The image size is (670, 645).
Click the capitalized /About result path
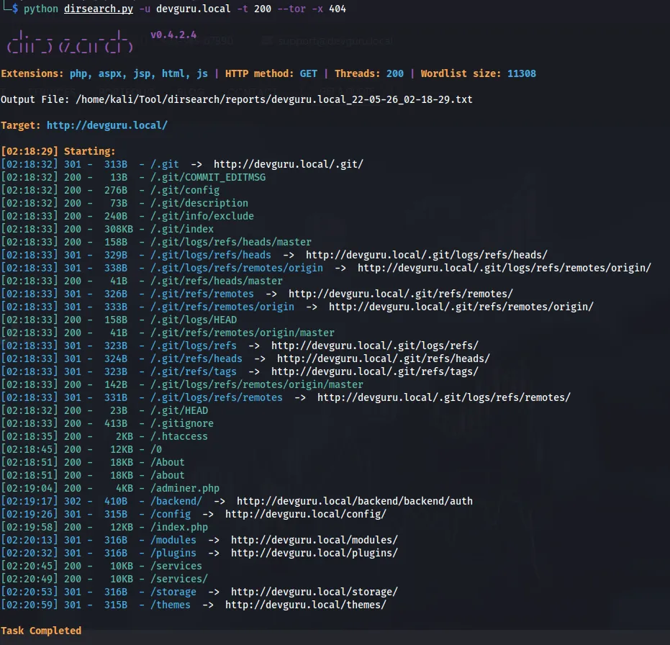coord(167,462)
